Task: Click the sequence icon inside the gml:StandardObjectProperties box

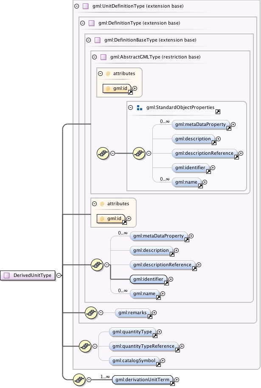Action: [139, 154]
